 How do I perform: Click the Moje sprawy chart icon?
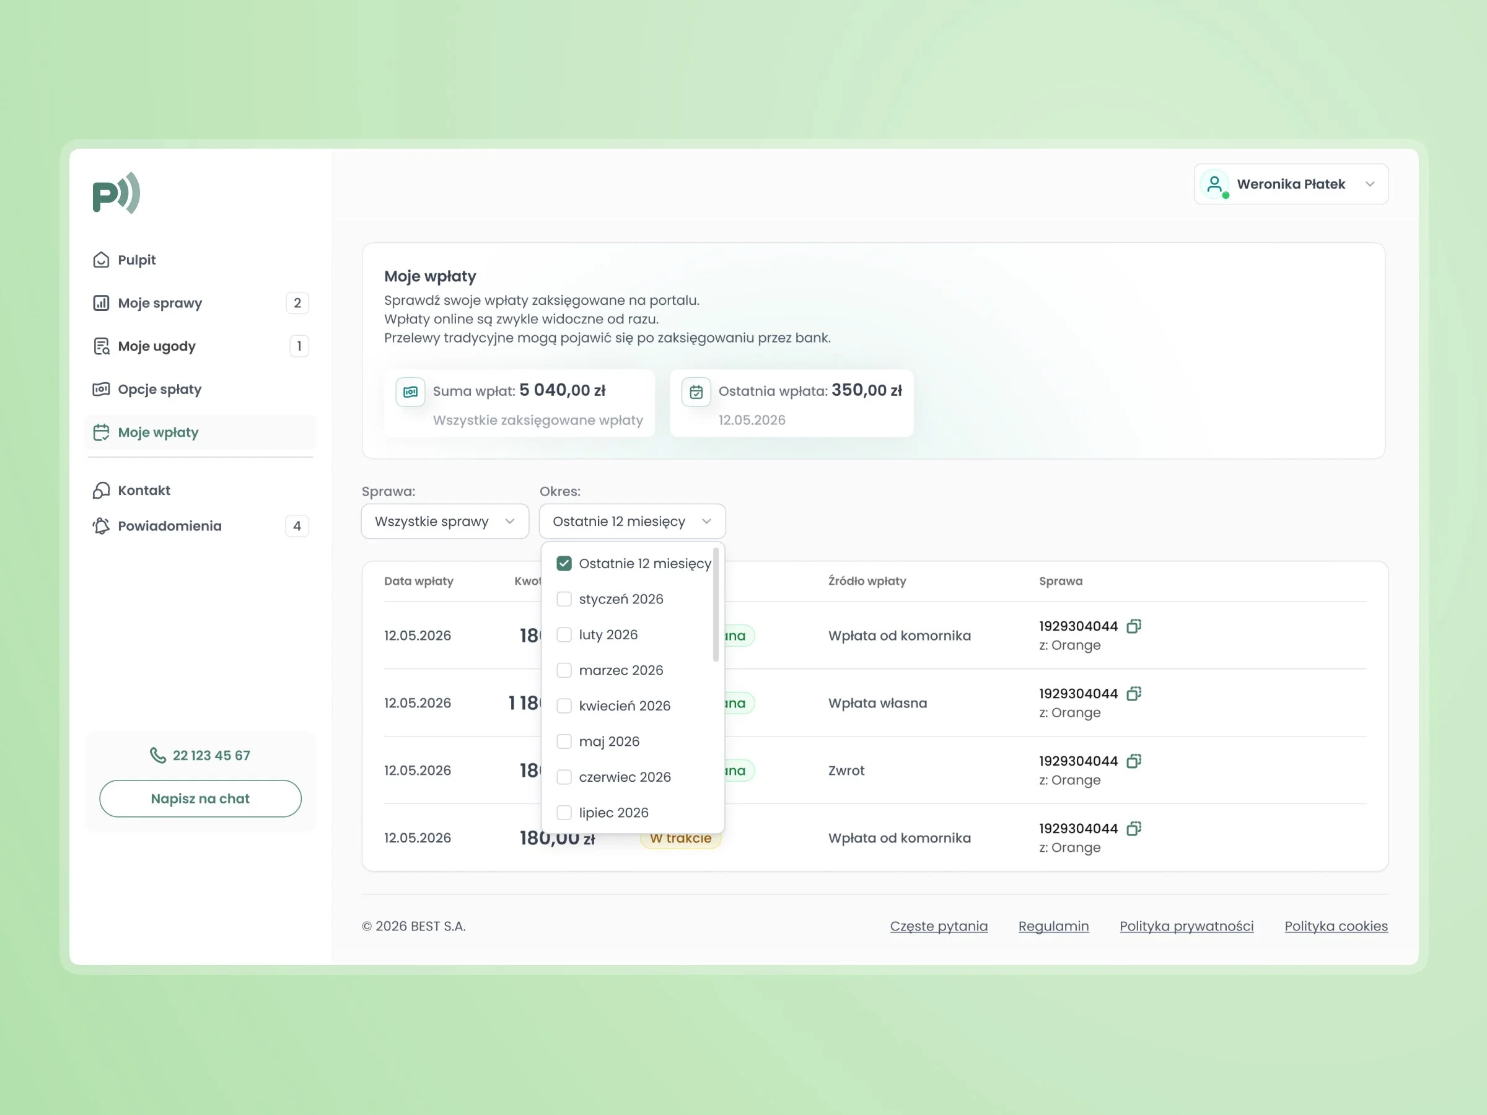pos(101,303)
